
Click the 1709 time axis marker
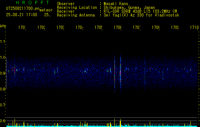tap(175, 27)
